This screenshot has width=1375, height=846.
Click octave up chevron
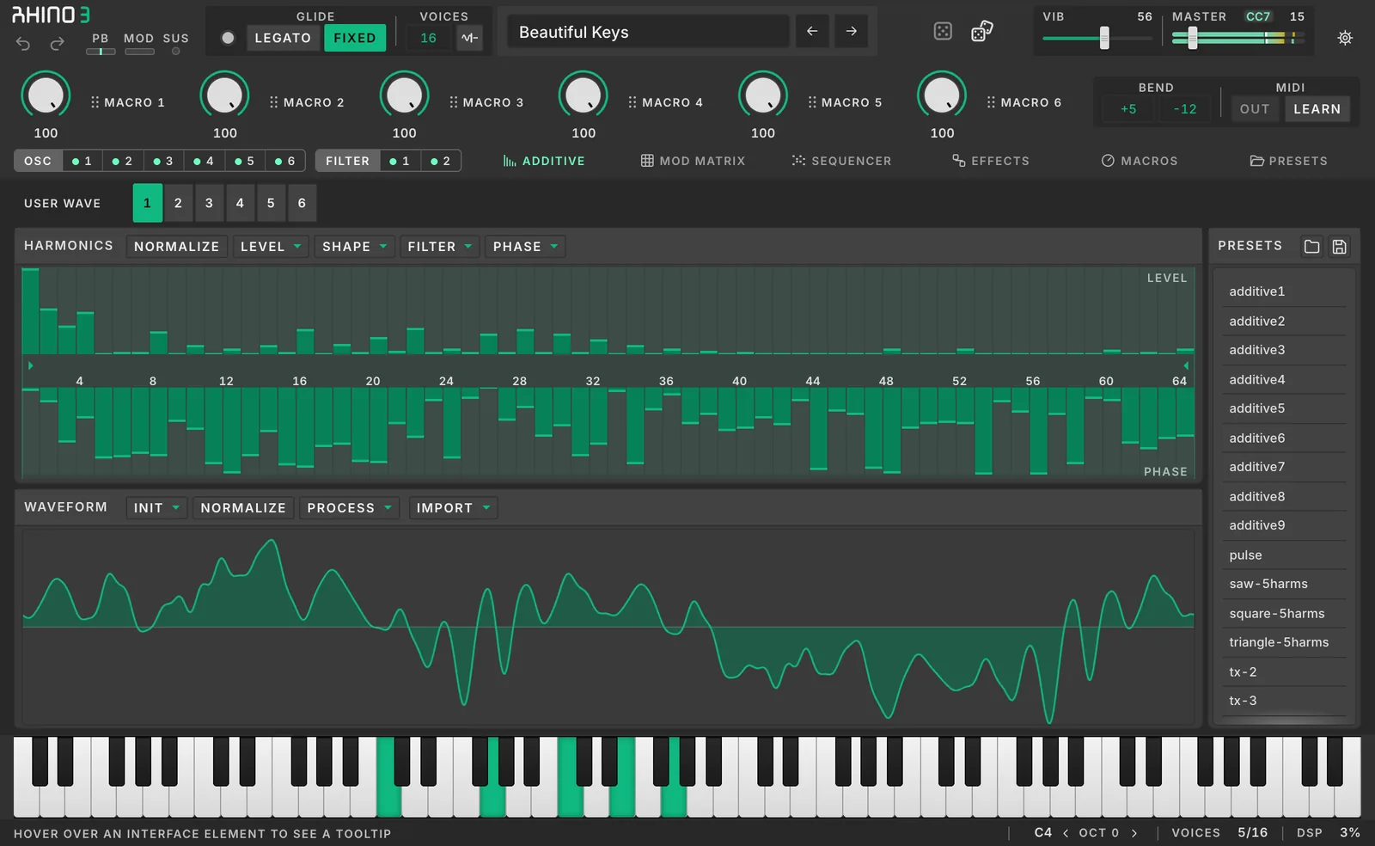click(x=1134, y=833)
